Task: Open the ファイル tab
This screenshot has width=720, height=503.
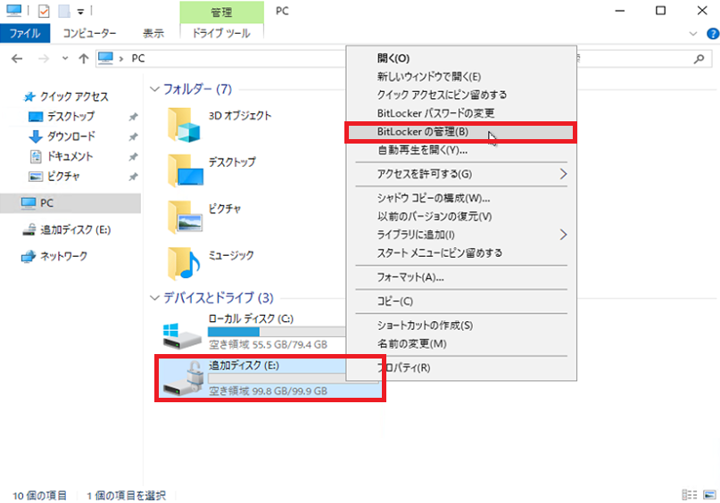Action: (x=25, y=33)
